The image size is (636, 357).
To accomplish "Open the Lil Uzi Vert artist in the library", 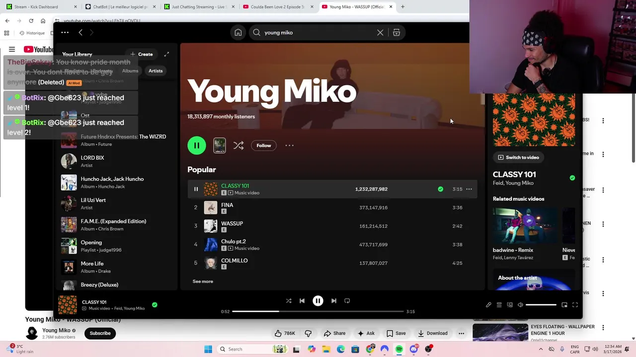I will click(118, 204).
